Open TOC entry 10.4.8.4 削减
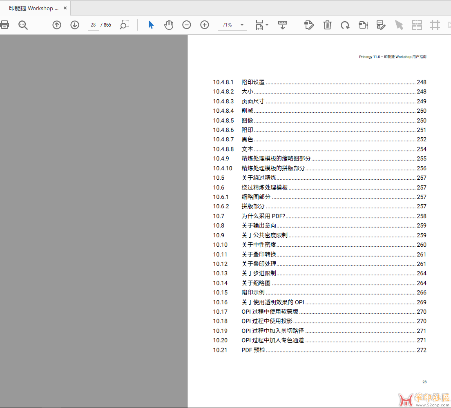Screen dimensions: 451x408 click(319, 111)
